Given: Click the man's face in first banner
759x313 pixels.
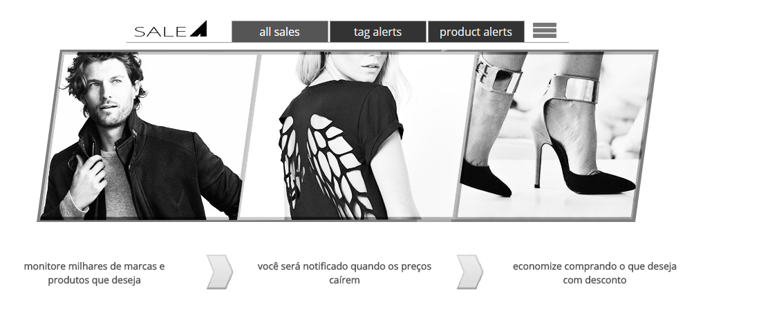Looking at the screenshot, I should pos(109,94).
